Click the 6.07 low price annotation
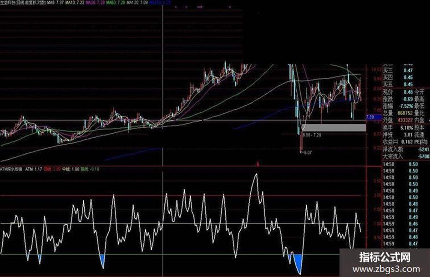Viewport: 430px width, 277px height. point(306,152)
